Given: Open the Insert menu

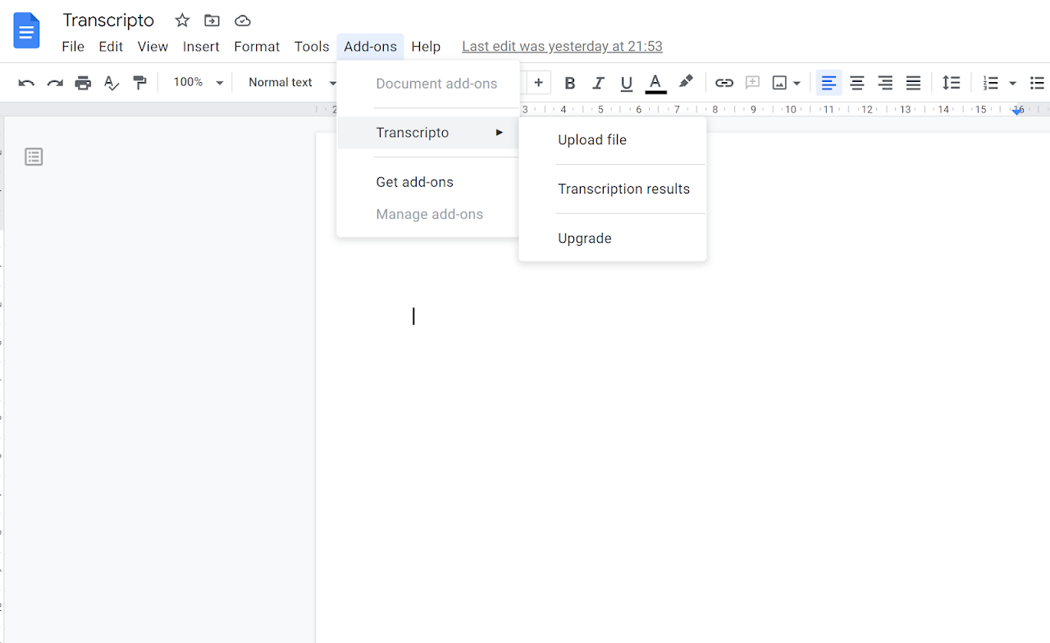Looking at the screenshot, I should point(201,47).
